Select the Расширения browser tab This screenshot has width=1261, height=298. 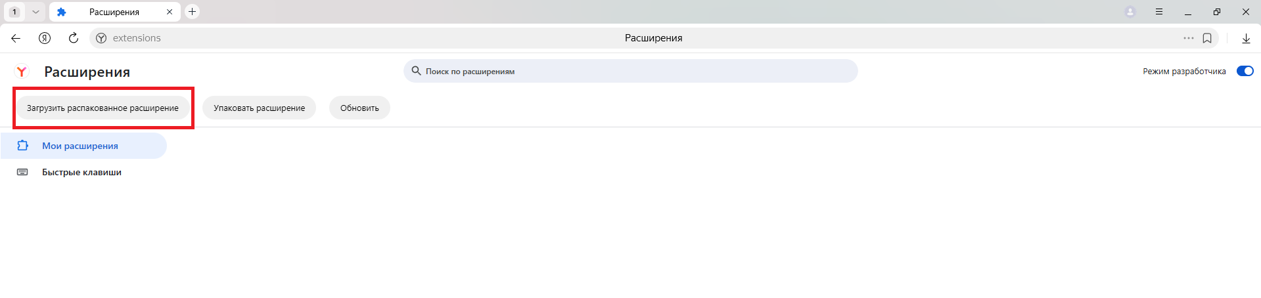[114, 12]
